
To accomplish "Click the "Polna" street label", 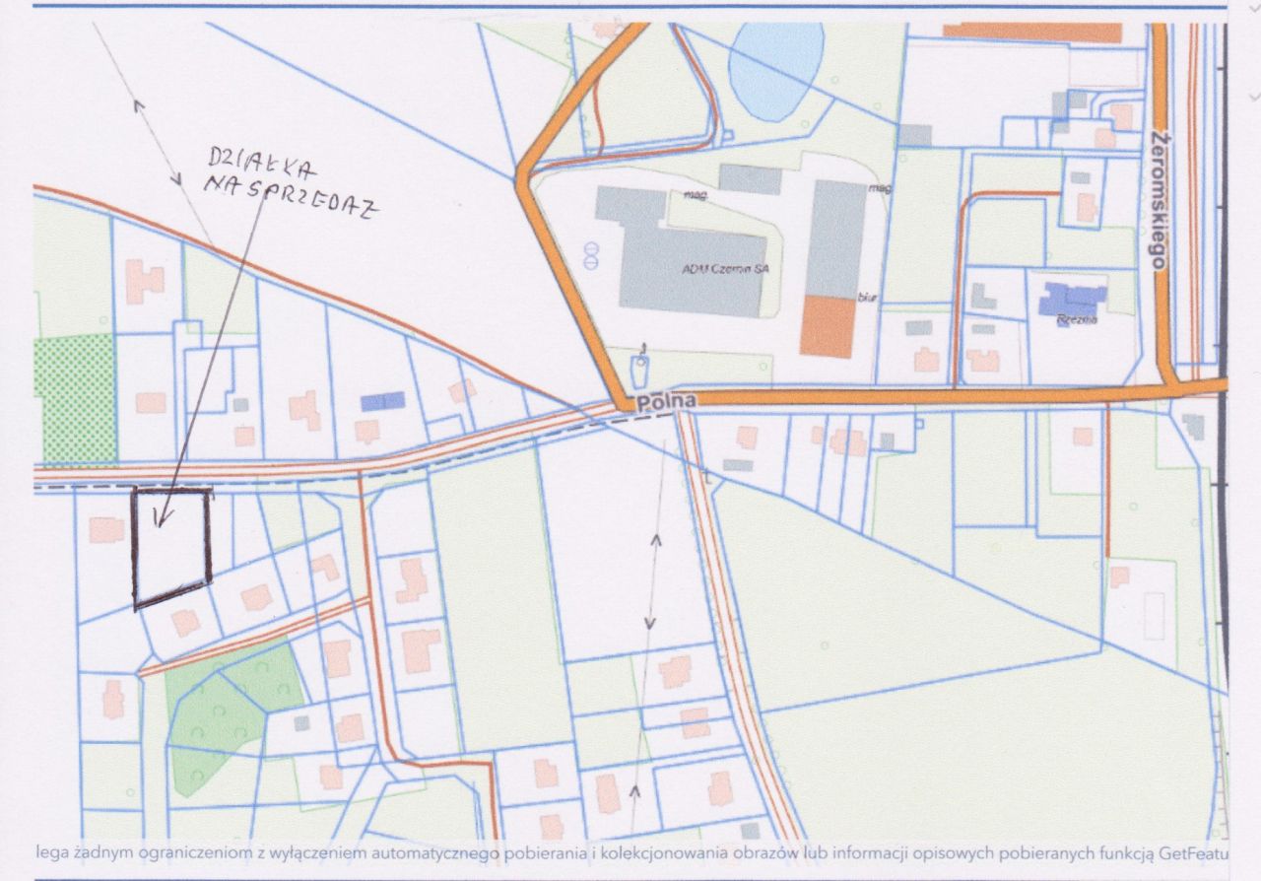I will click(665, 401).
